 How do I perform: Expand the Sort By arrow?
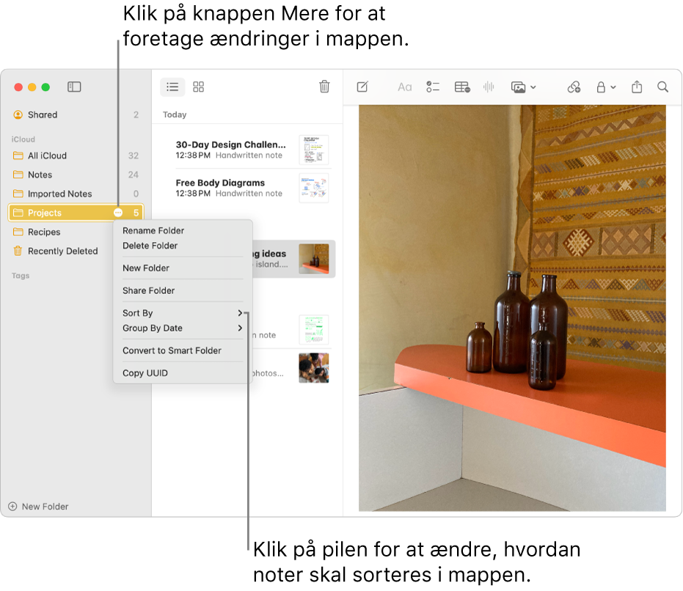pos(240,313)
